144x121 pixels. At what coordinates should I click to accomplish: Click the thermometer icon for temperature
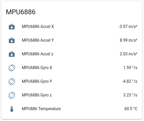pyautogui.click(x=12, y=109)
